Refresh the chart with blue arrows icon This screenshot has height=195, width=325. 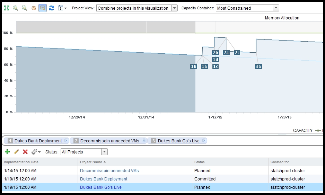point(52,8)
